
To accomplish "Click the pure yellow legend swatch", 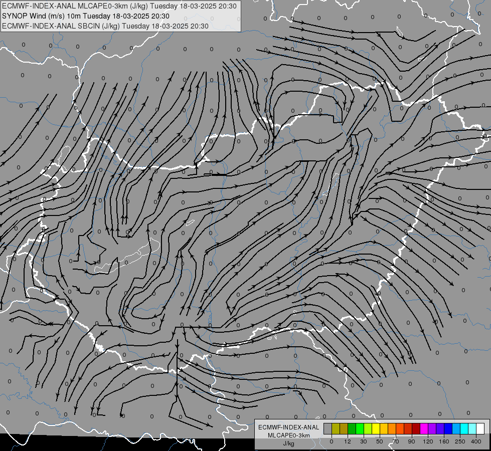I will (x=376, y=428).
